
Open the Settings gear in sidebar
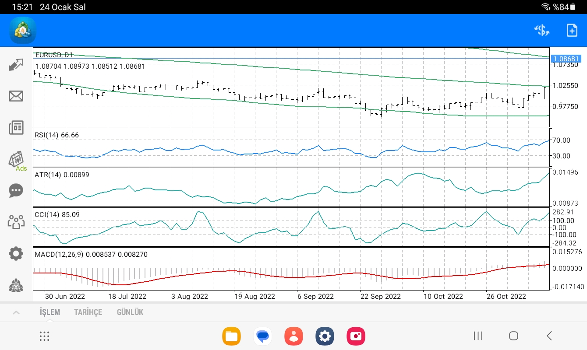[16, 253]
